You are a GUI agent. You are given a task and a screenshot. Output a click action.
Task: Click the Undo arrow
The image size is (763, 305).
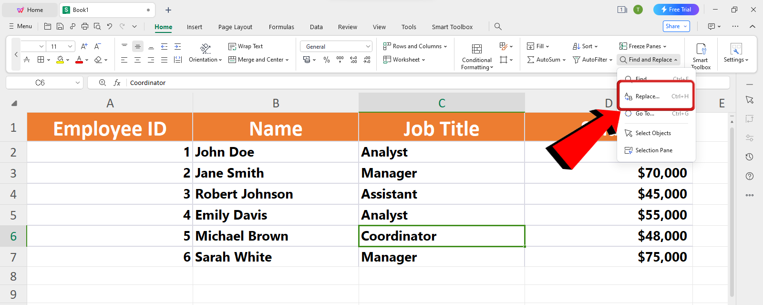[x=110, y=27]
